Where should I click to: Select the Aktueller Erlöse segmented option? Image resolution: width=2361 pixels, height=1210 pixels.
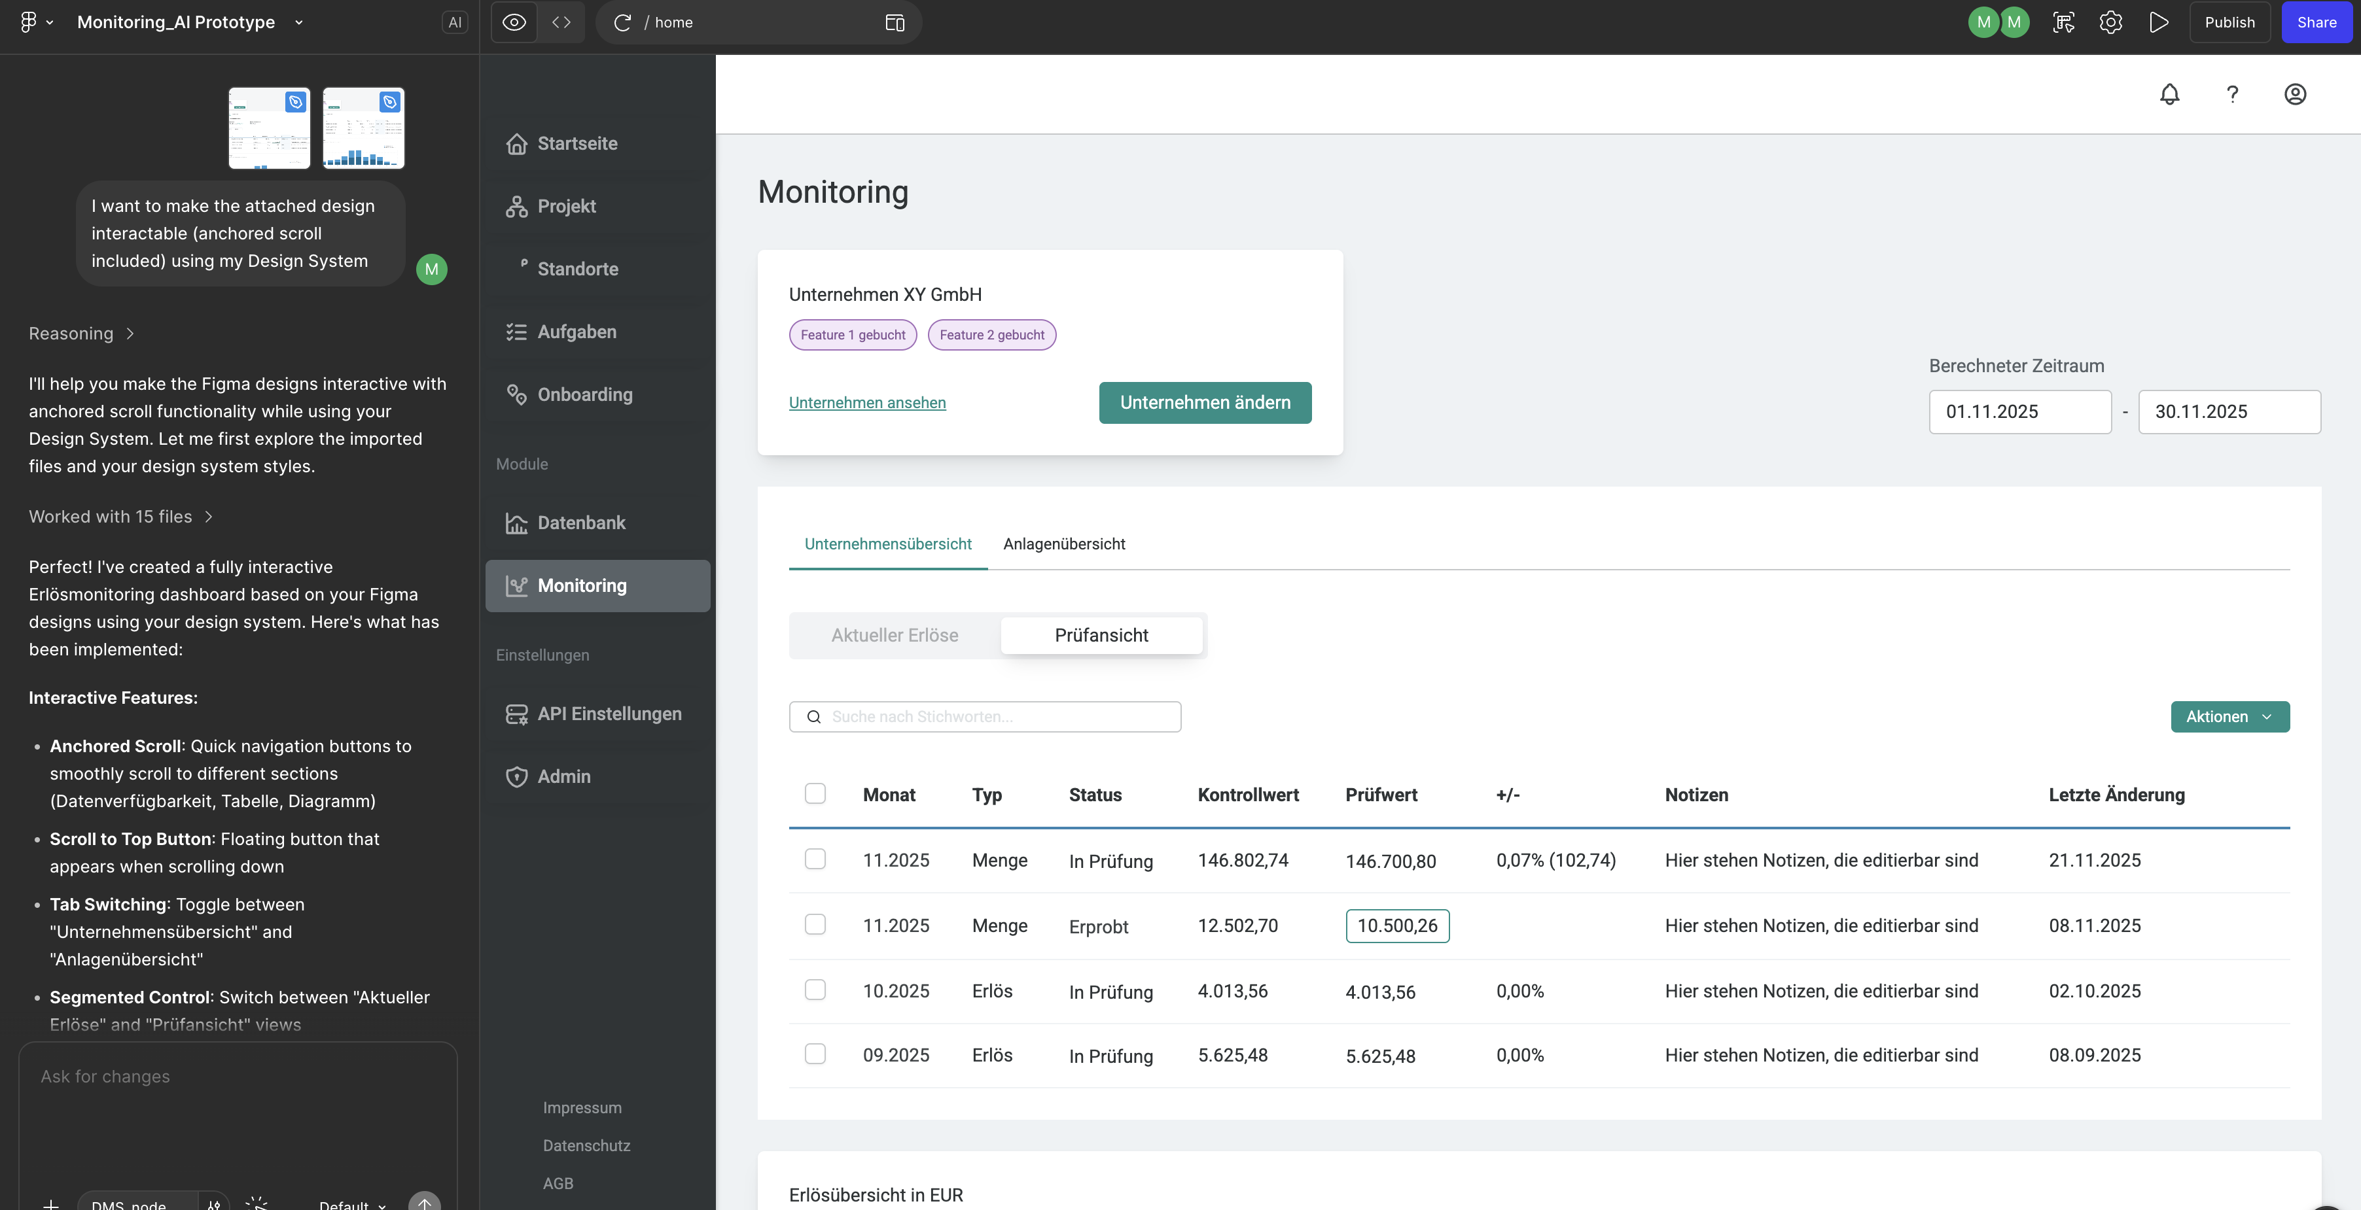coord(894,635)
